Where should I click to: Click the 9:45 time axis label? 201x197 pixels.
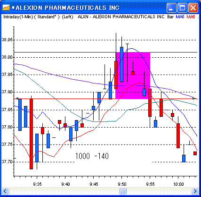94,184
